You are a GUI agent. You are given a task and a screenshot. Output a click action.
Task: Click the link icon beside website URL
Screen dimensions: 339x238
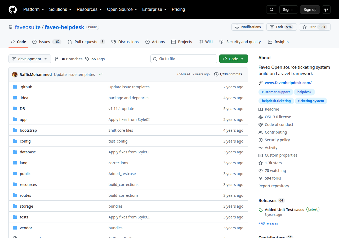[x=261, y=83]
